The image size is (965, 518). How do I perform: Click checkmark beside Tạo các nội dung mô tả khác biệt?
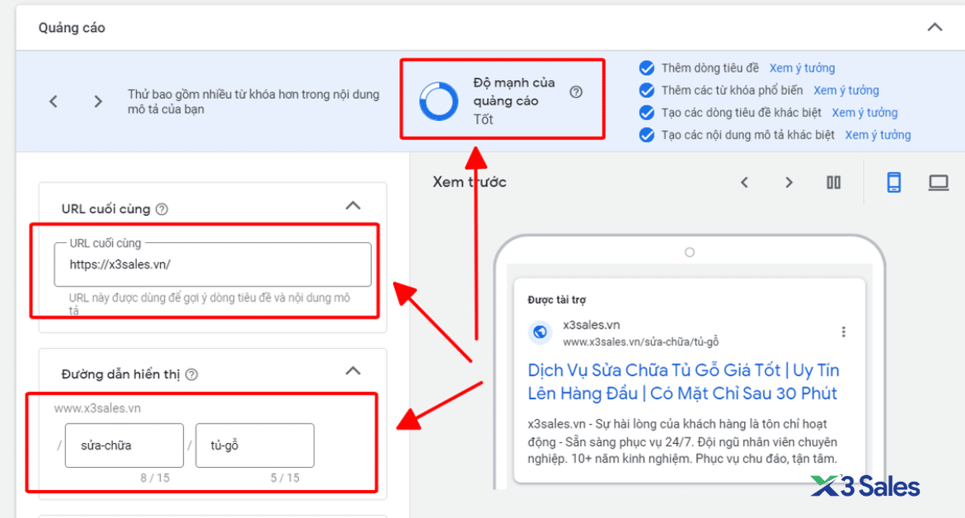tap(646, 135)
